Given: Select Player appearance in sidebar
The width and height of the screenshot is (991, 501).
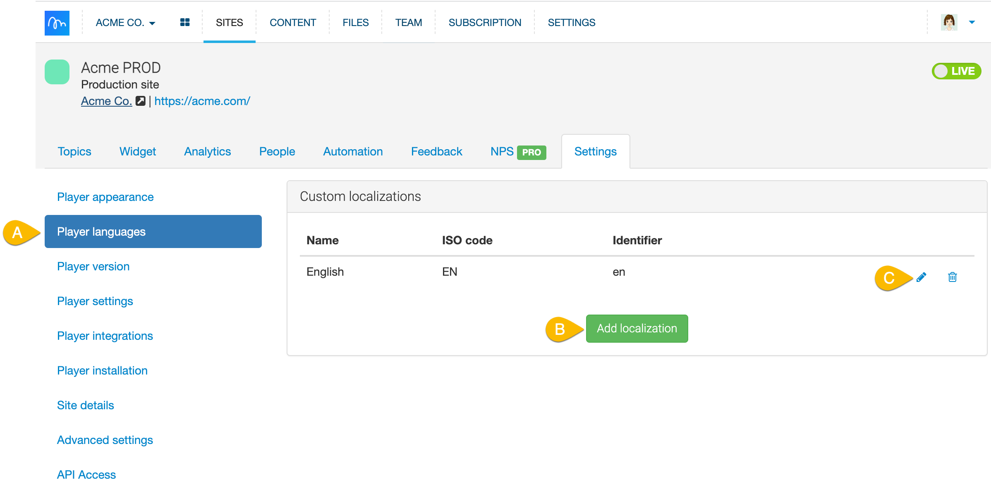Looking at the screenshot, I should pos(105,197).
